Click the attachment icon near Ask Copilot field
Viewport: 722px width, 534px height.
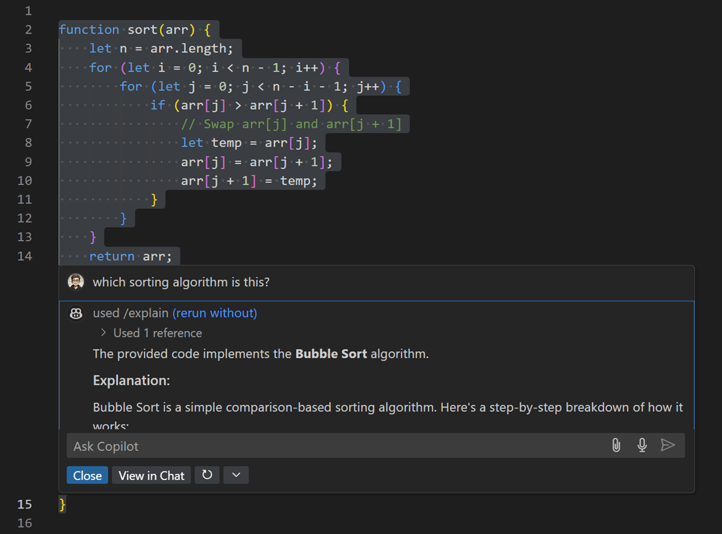(x=615, y=445)
